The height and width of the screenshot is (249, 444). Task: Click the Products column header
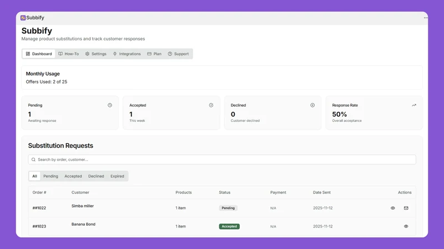tap(184, 193)
